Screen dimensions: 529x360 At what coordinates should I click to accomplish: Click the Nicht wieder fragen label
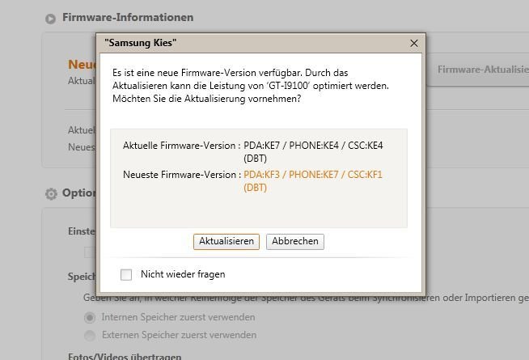183,274
